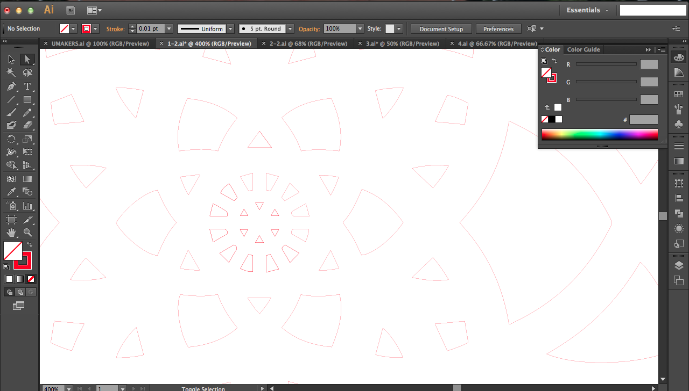Select the Selection tool
Image resolution: width=689 pixels, height=391 pixels.
[x=11, y=60]
